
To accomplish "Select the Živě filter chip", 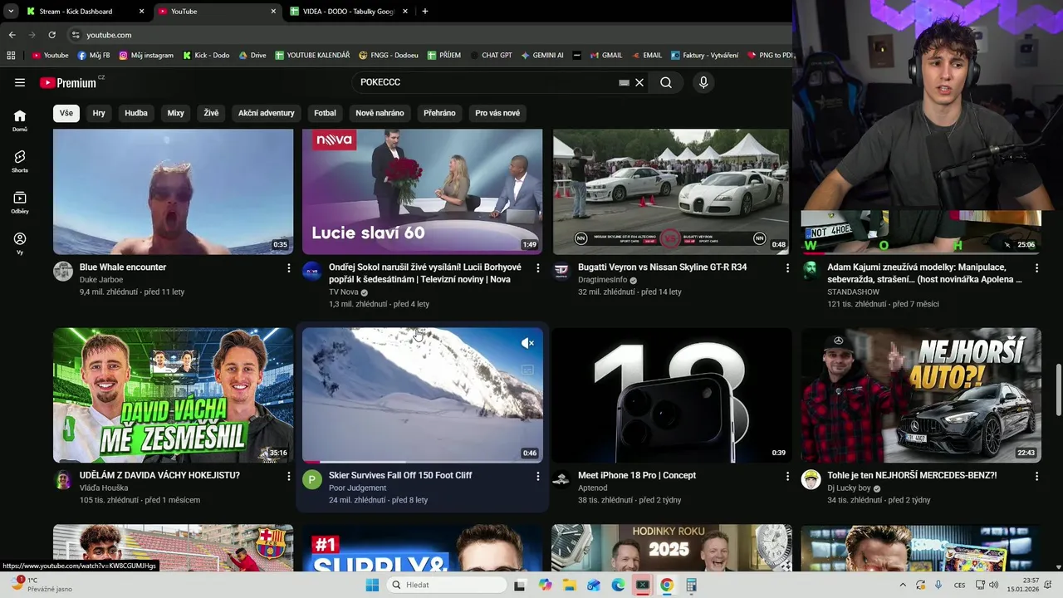I will pyautogui.click(x=211, y=113).
